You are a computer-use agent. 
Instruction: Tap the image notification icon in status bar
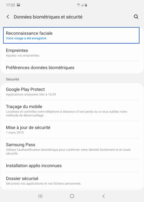19,5
